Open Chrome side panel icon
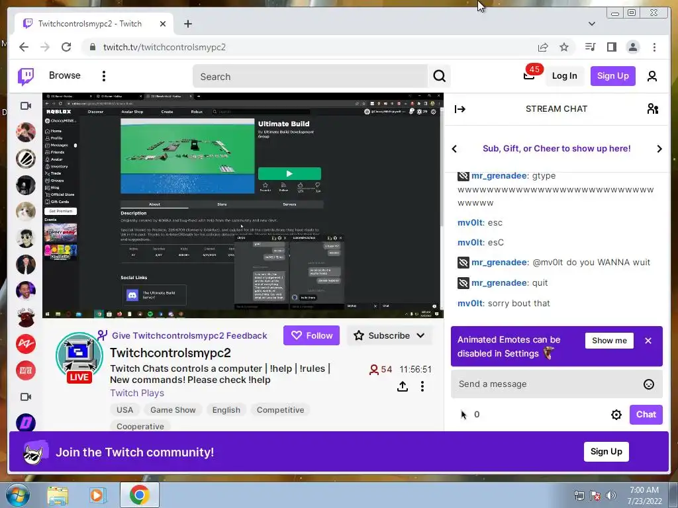 [x=611, y=47]
